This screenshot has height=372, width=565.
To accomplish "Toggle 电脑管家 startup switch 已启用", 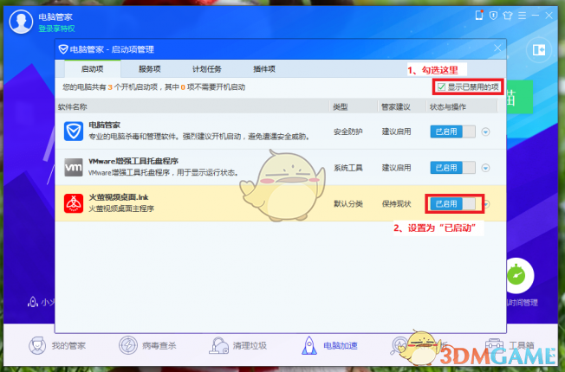I will [453, 131].
